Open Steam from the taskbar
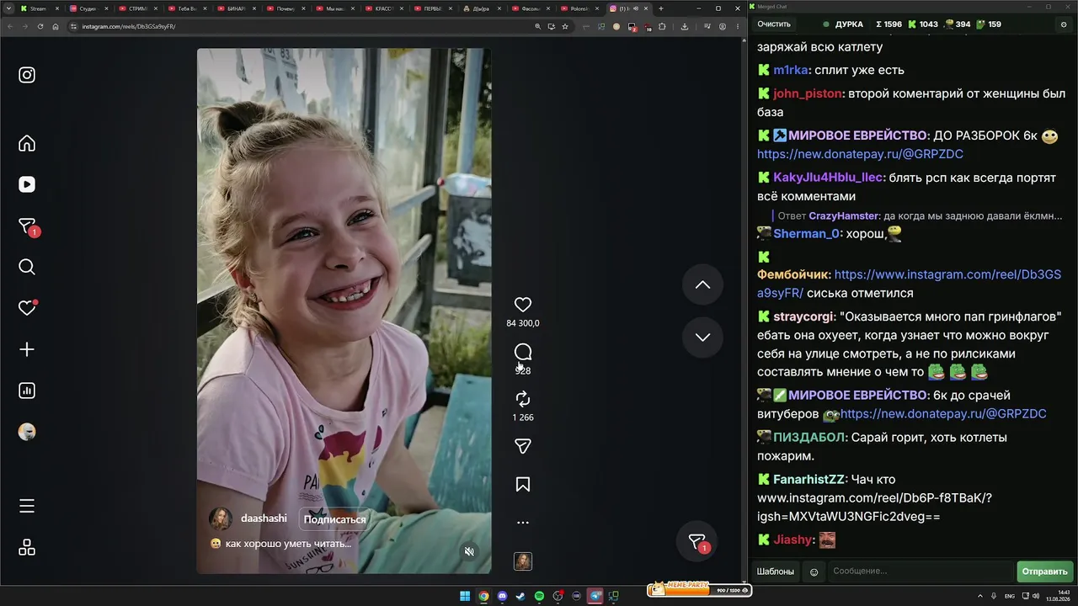Screen dimensions: 1078x606 [520, 596]
